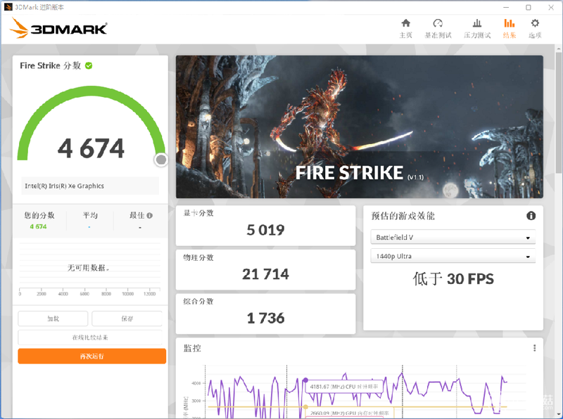Image resolution: width=563 pixels, height=419 pixels.
Task: Click the 3DMark logo
Action: pyautogui.click(x=58, y=28)
